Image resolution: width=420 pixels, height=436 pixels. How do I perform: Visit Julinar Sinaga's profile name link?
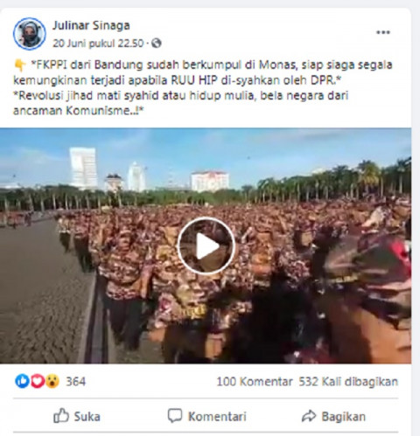pos(91,25)
